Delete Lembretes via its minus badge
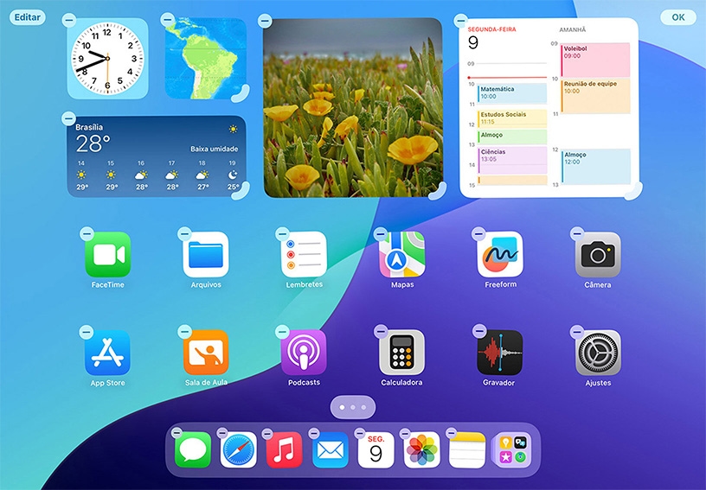This screenshot has height=490, width=706. coord(282,233)
